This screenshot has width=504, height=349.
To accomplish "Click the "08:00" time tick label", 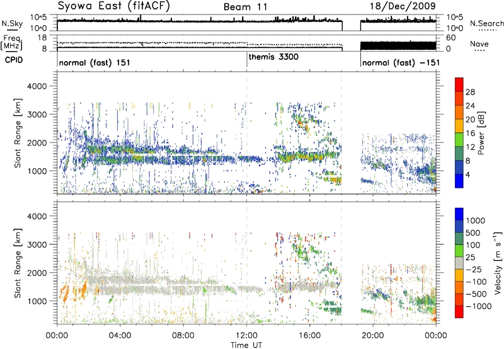I will [183, 336].
